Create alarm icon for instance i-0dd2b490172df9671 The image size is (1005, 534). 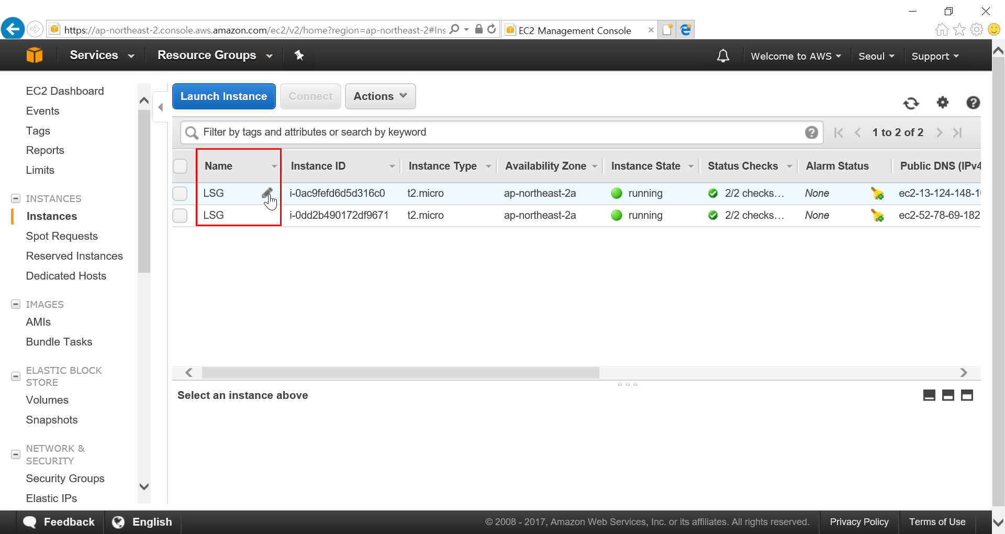pyautogui.click(x=877, y=216)
